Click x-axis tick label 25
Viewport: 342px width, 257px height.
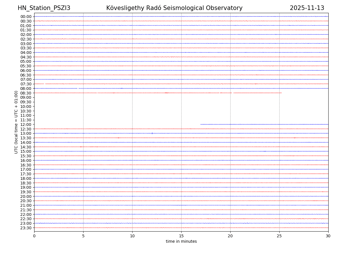pyautogui.click(x=279, y=236)
